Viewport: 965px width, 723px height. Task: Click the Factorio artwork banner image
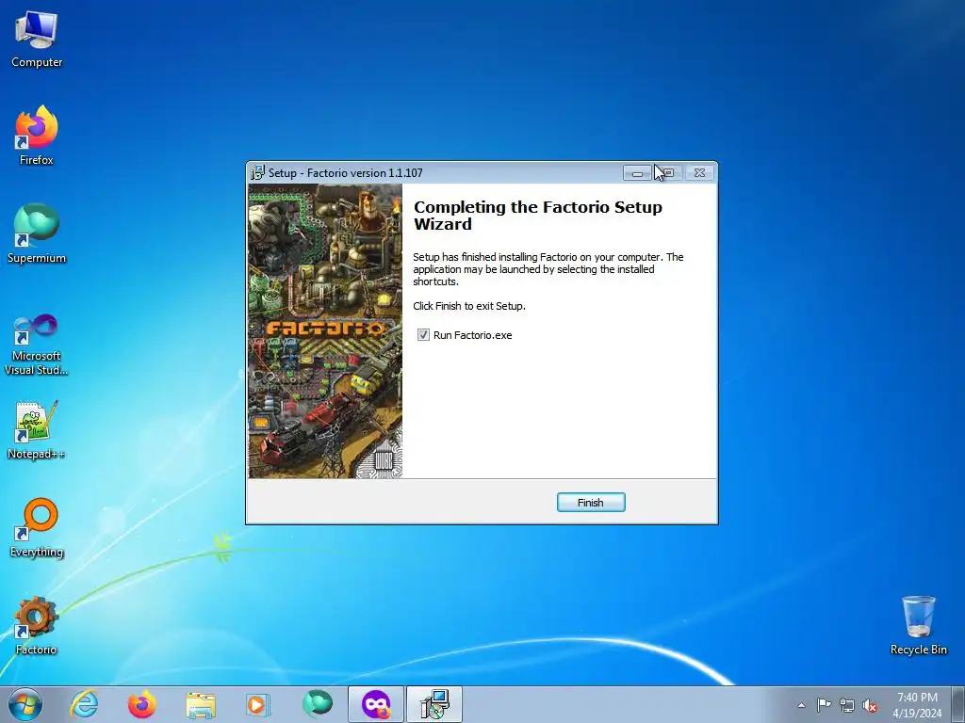point(325,330)
